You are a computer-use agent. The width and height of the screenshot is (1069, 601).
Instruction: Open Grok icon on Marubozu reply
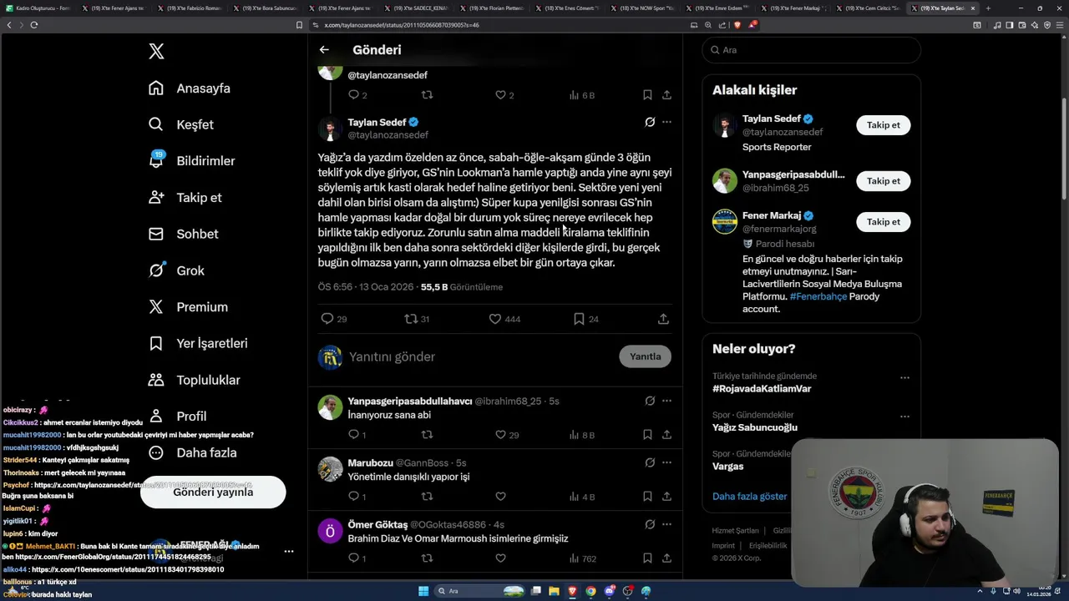tap(650, 462)
